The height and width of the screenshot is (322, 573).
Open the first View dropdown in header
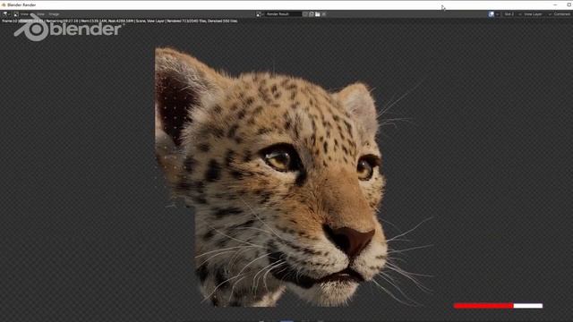25,14
